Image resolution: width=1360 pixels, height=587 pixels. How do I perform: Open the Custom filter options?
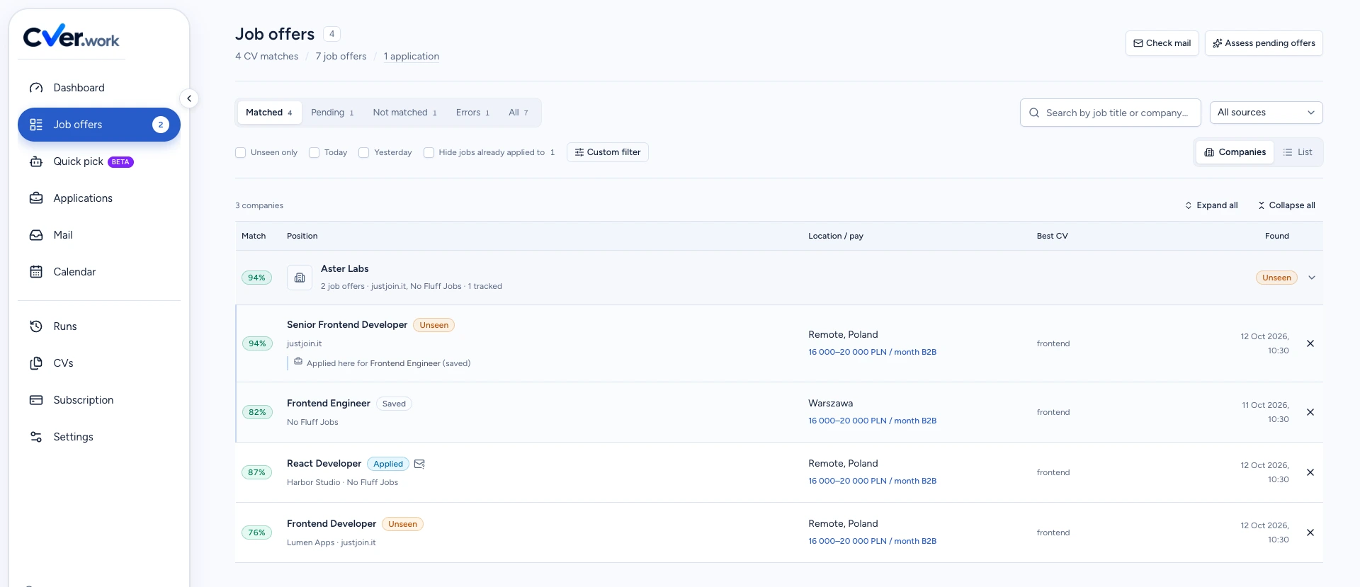(x=608, y=152)
